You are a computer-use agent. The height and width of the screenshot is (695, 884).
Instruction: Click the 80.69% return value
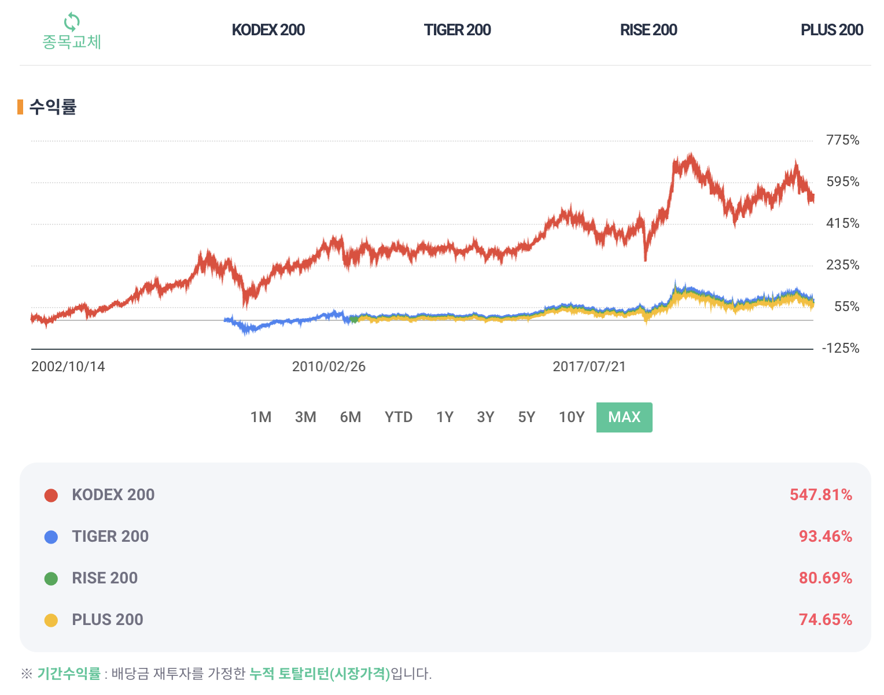[826, 578]
